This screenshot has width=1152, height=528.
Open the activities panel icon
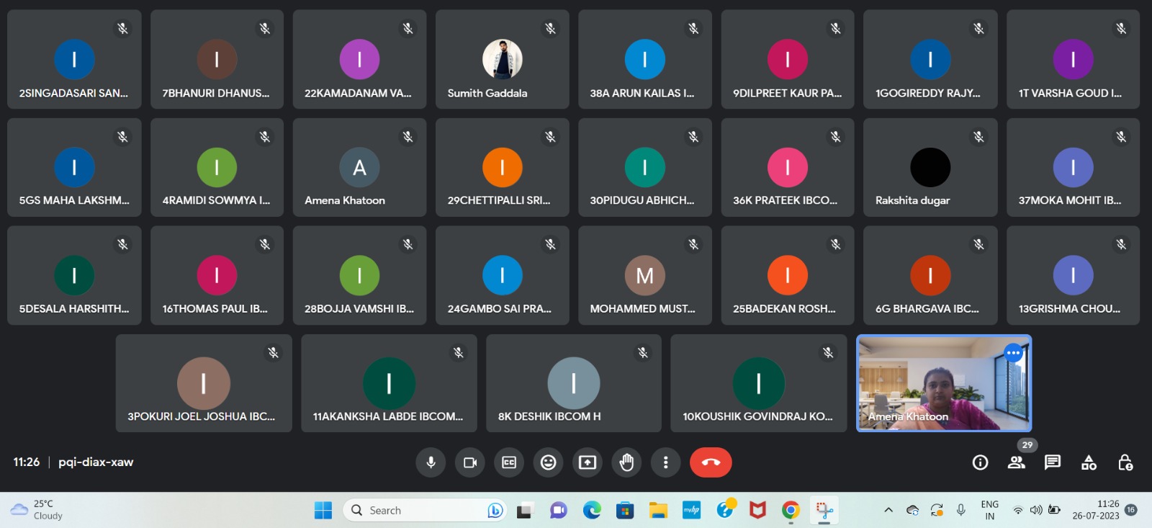pos(1089,462)
